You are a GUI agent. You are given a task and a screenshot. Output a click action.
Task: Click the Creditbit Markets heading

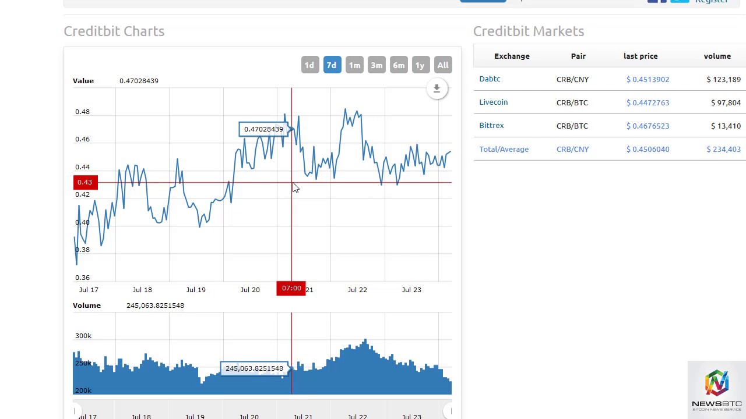point(529,31)
